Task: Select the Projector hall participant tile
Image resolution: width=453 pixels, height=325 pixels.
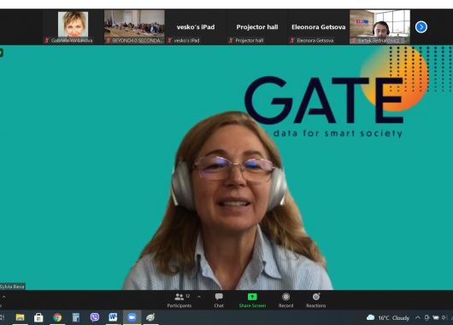Action: [x=257, y=27]
